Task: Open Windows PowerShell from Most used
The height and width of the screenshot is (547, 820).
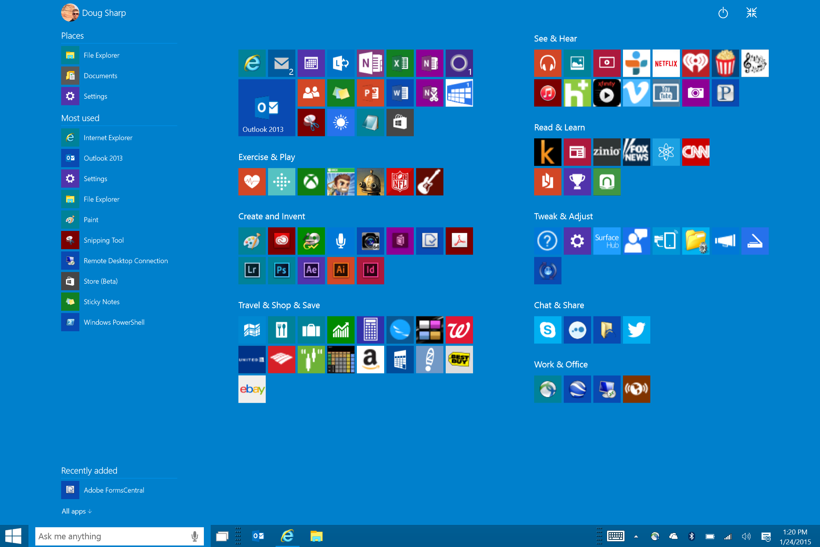Action: [119, 322]
